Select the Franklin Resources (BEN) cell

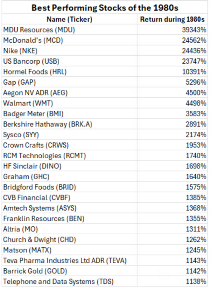[44, 219]
